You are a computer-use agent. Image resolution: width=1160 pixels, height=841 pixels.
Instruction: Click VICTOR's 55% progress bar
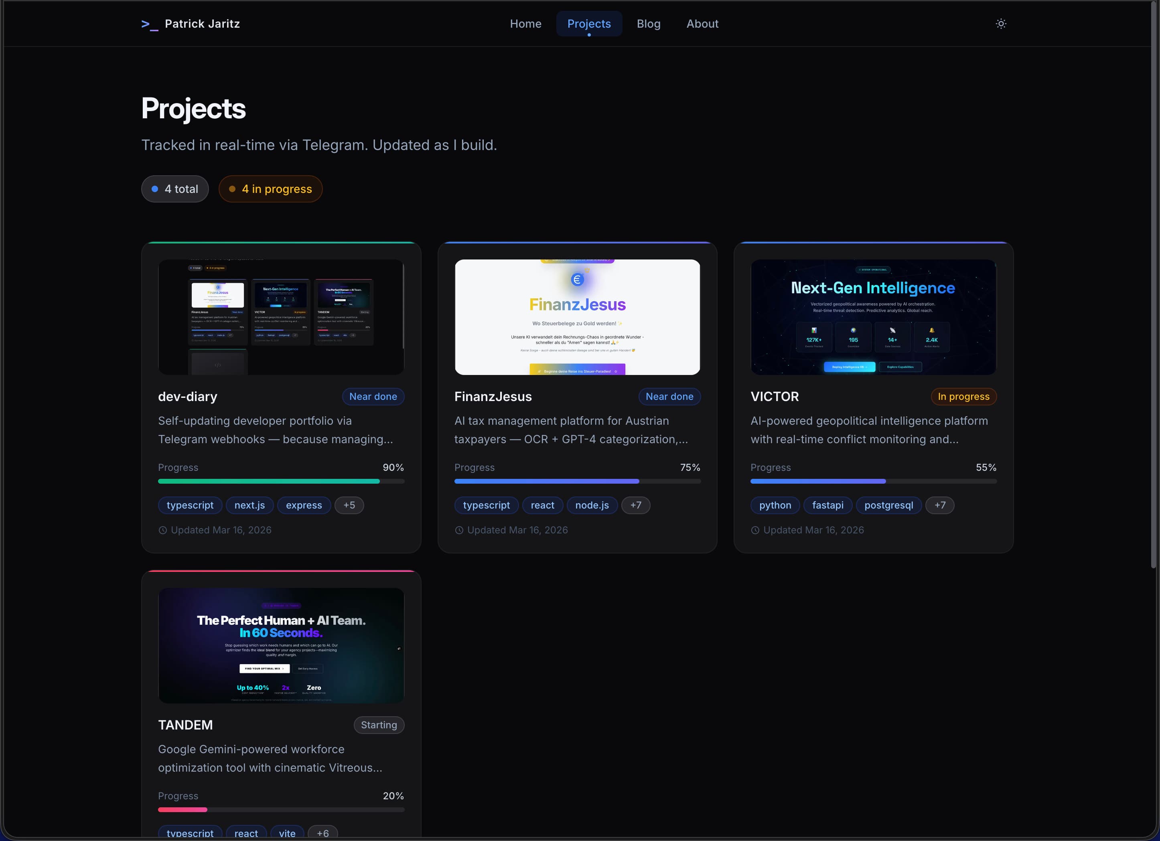click(872, 481)
